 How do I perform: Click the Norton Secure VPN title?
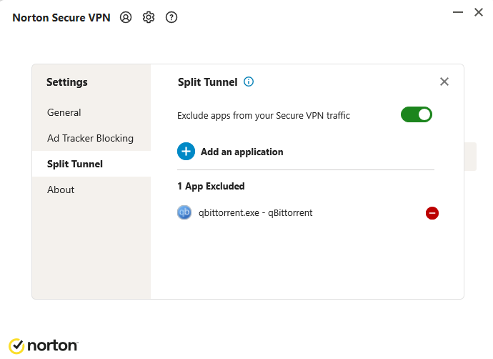(61, 18)
